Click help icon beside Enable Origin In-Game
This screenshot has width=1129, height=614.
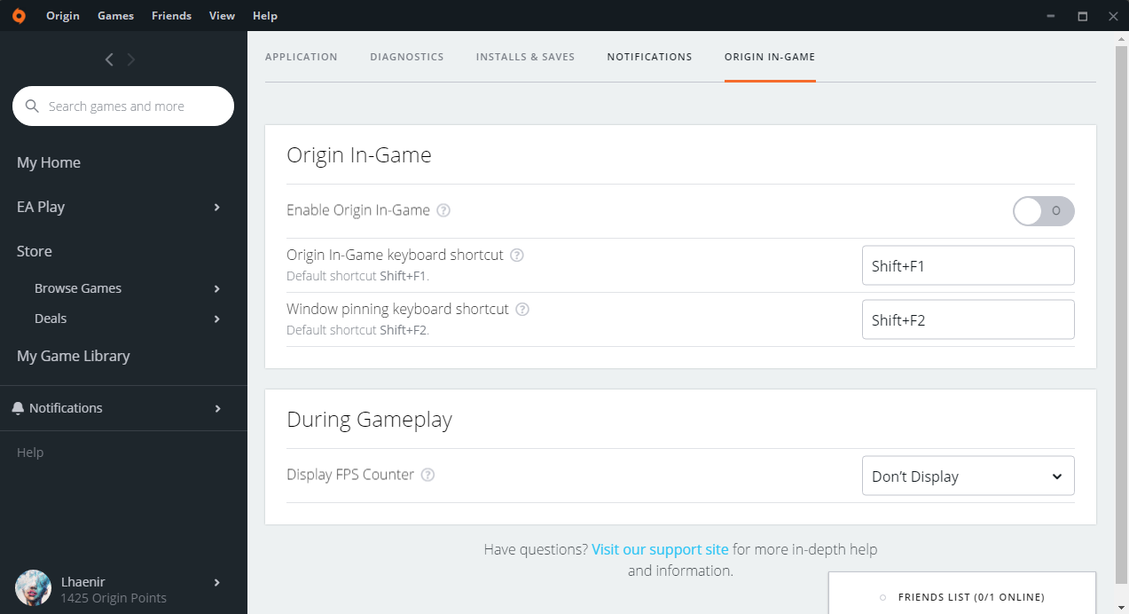pos(443,211)
